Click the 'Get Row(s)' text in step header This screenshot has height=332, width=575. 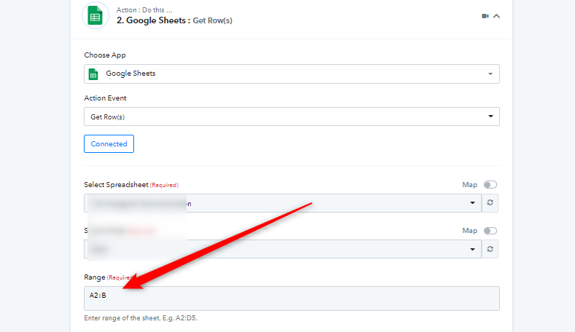pos(212,20)
